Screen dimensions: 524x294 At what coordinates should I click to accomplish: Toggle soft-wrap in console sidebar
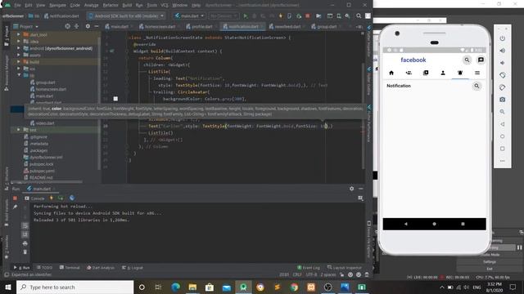(25, 226)
